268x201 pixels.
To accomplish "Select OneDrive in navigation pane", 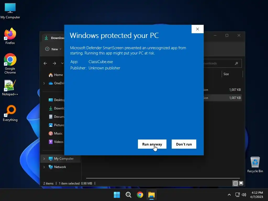I will point(57,83).
